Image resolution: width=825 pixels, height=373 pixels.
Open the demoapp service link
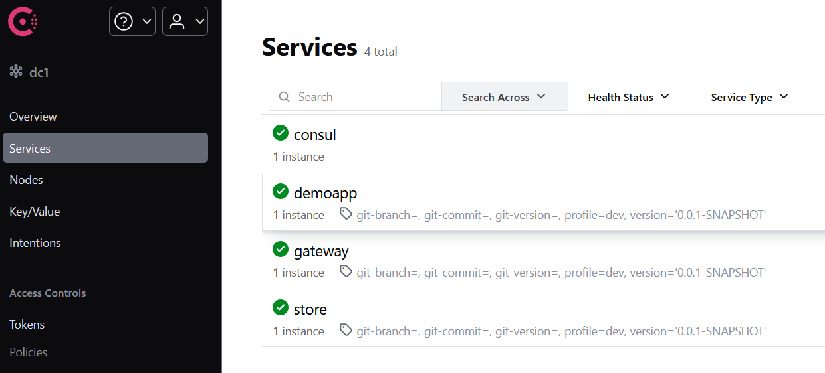pos(326,193)
